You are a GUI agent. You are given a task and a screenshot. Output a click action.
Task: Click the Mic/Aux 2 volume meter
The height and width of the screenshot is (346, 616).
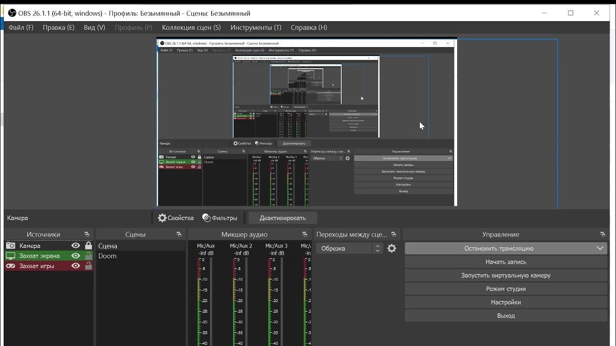(x=235, y=302)
